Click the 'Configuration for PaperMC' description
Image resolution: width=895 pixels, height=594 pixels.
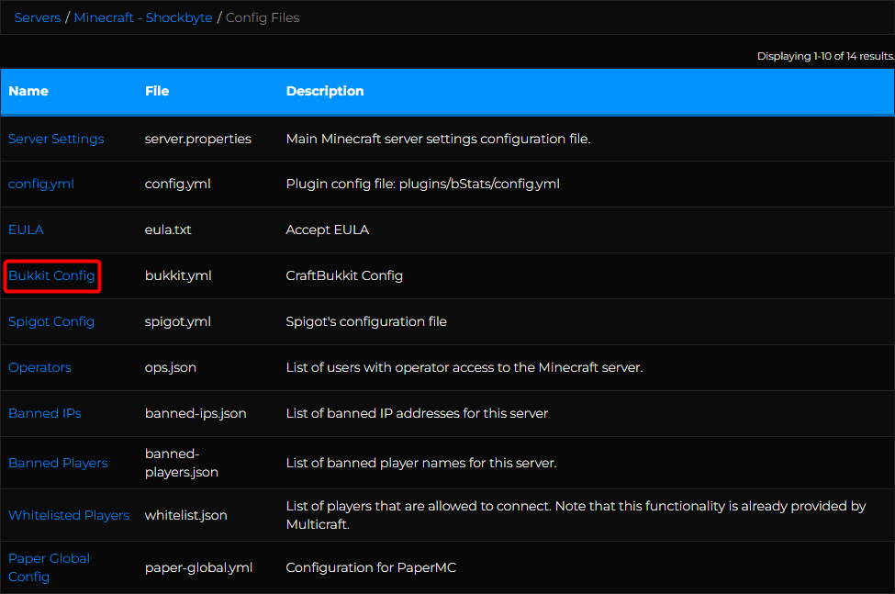[371, 567]
